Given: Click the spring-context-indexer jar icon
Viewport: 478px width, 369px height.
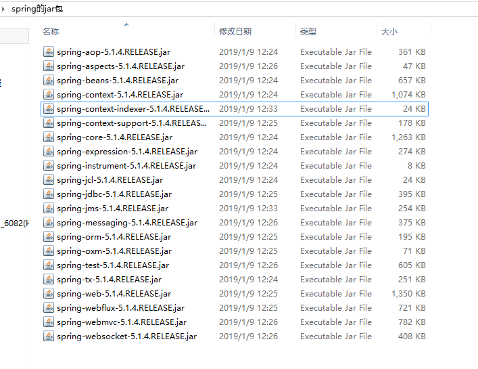Looking at the screenshot, I should (x=49, y=108).
